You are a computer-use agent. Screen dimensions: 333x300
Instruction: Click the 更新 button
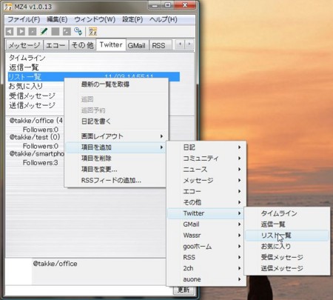click(x=184, y=290)
